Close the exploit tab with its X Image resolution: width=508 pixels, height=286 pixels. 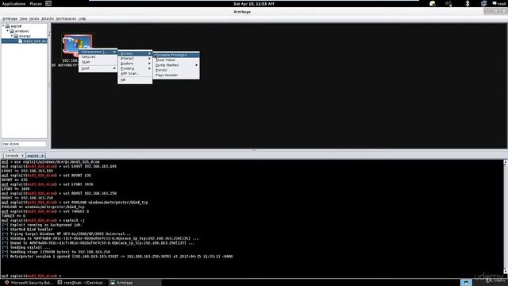[42, 156]
